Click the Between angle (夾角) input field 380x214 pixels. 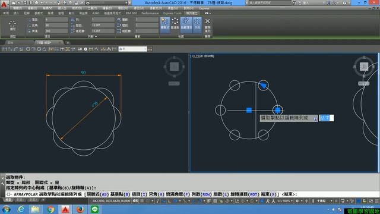tap(56, 25)
